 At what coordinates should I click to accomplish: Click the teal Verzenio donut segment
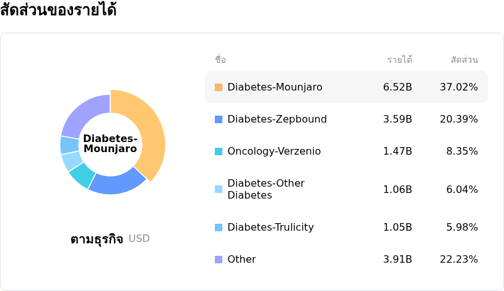pyautogui.click(x=82, y=175)
